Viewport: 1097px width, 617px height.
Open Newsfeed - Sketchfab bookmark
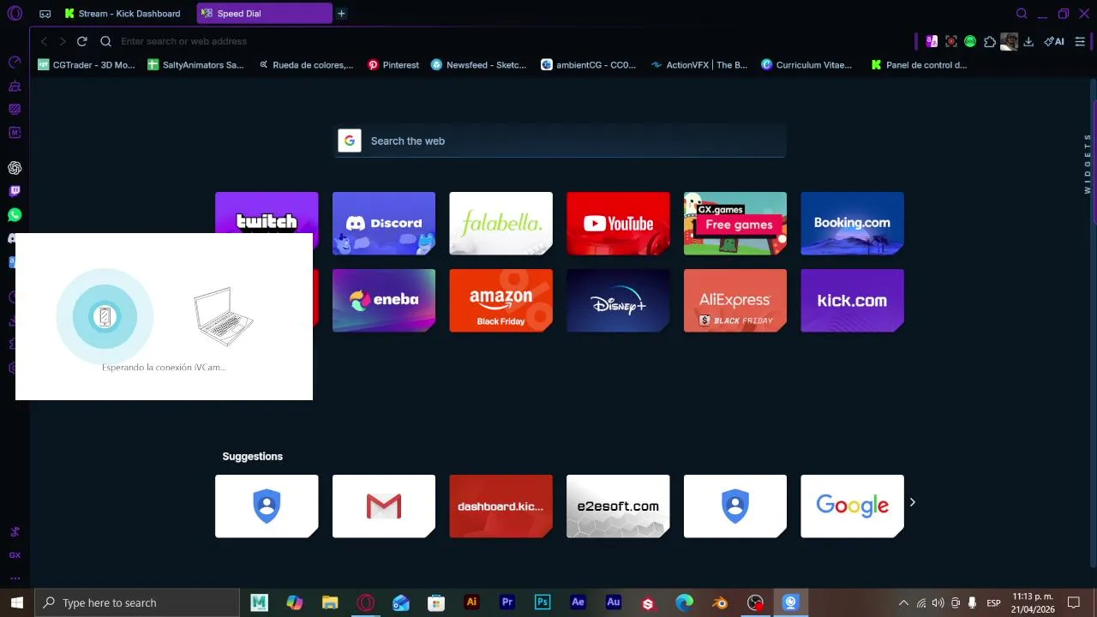click(x=478, y=64)
